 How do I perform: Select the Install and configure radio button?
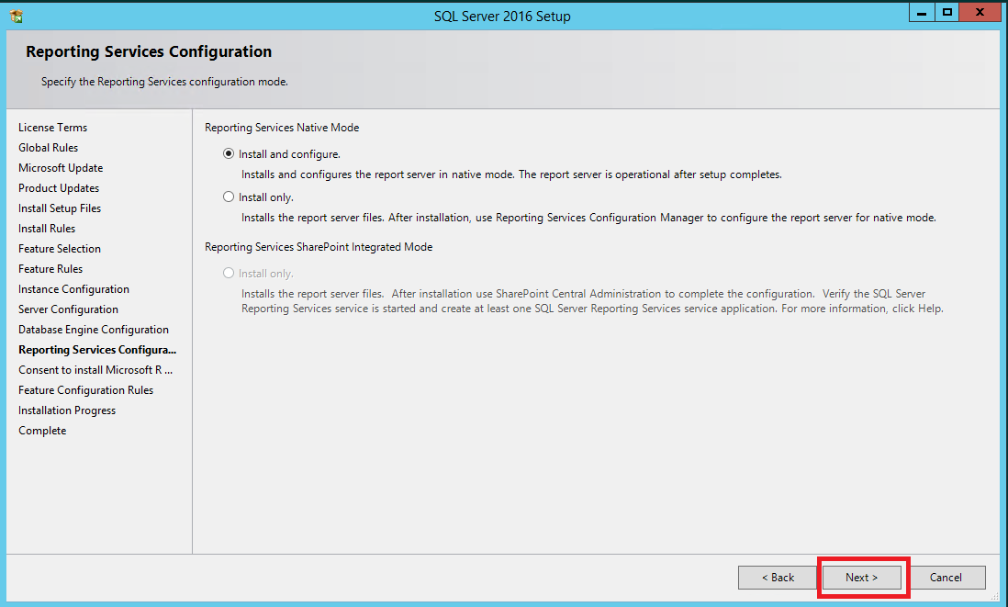pyautogui.click(x=229, y=153)
